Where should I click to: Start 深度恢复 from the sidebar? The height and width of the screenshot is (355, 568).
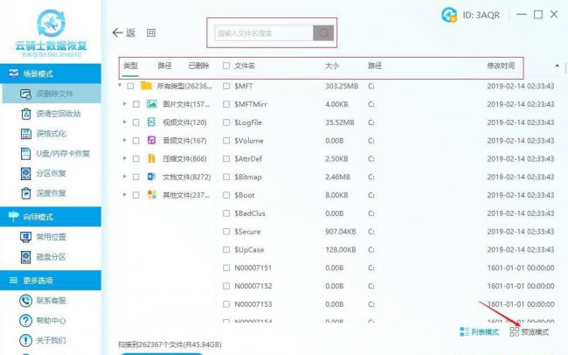43,193
